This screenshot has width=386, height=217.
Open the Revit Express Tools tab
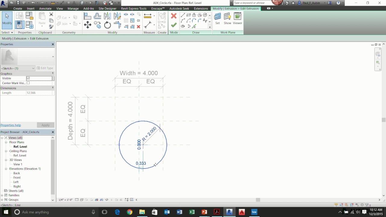(134, 8)
